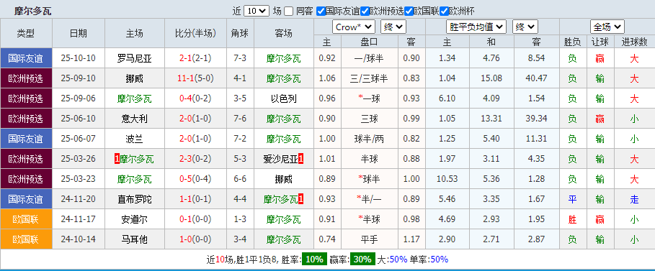The width and height of the screenshot is (655, 271).
Task: Open the 1-0(0-0) score link
Action: pos(196,239)
